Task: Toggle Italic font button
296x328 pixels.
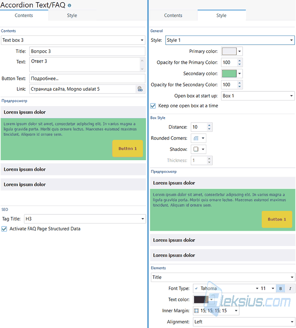Action: pyautogui.click(x=290, y=288)
